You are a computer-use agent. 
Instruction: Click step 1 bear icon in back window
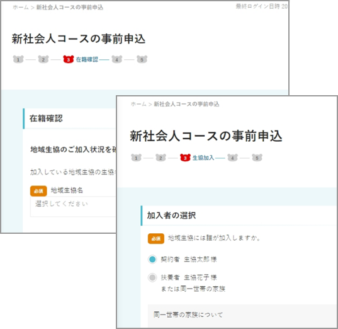coord(18,59)
